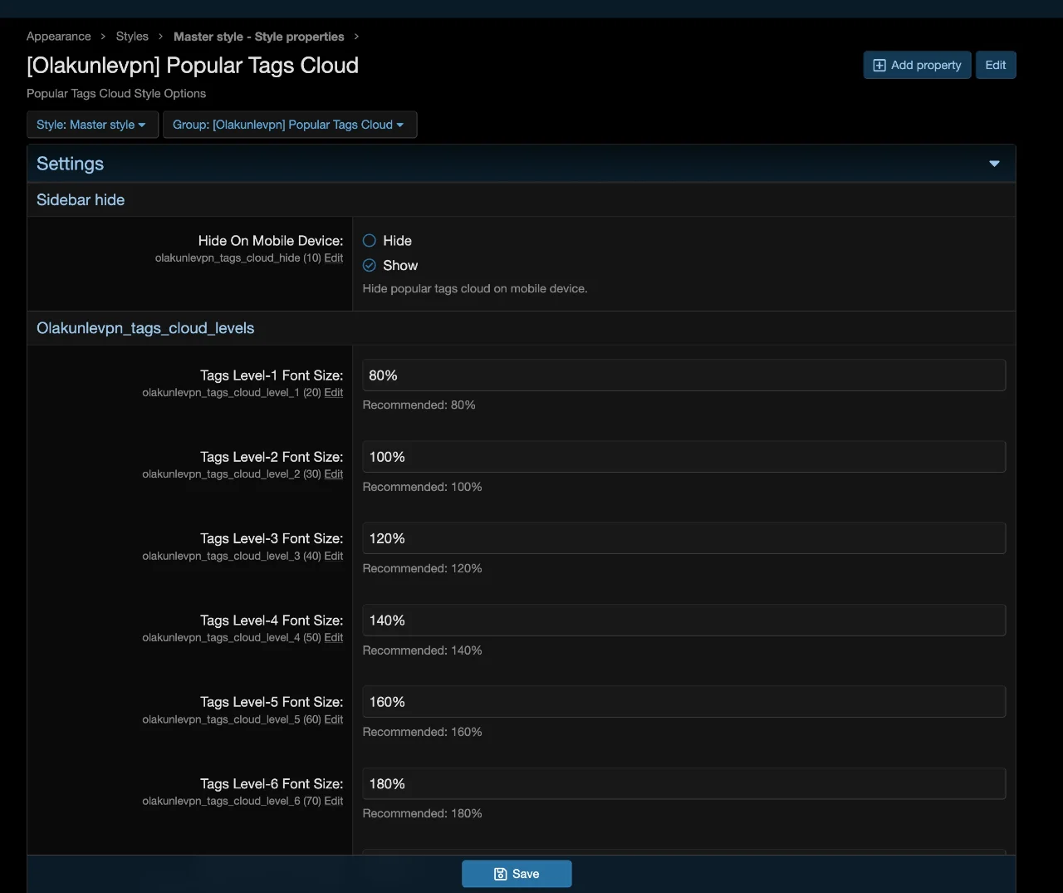The image size is (1063, 893).
Task: Edit the olakunlevpn_tags_cloud_hide property
Action: 333,258
